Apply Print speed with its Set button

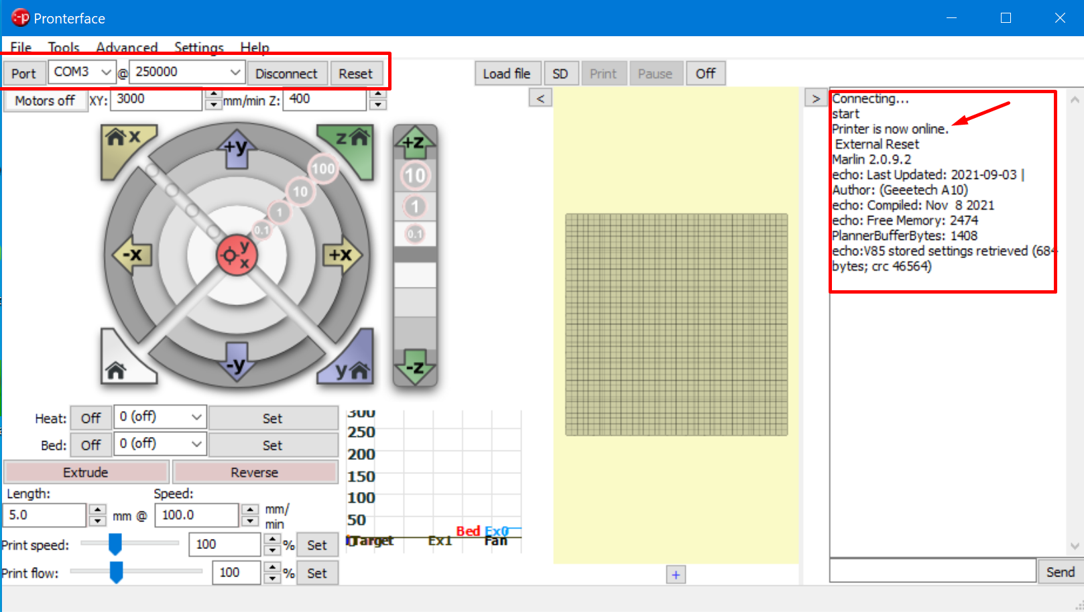point(317,545)
